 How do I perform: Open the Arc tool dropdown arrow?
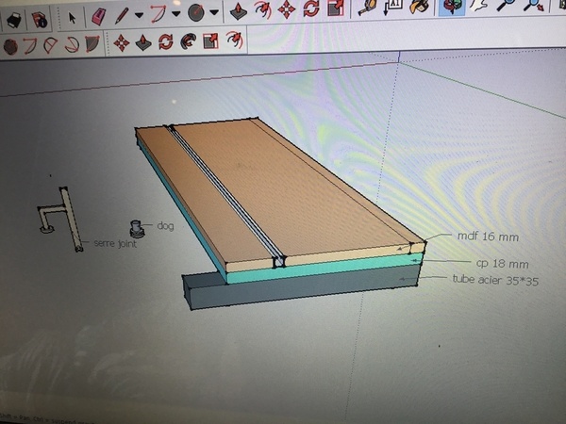pos(176,15)
